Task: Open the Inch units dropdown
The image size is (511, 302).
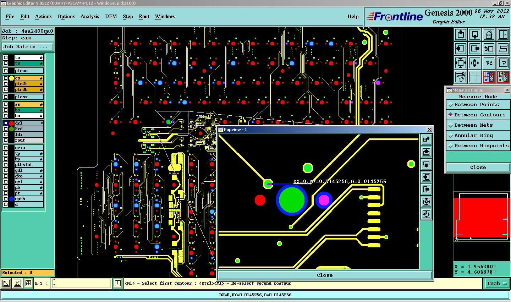Action: pyautogui.click(x=497, y=283)
